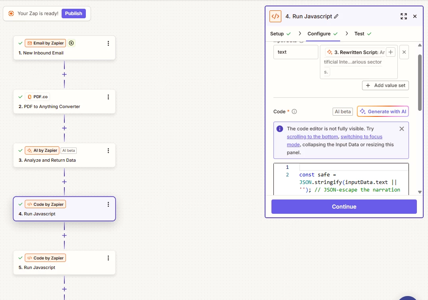Click the AI by Zapier app badge
The image size is (428, 300).
pyautogui.click(x=42, y=151)
